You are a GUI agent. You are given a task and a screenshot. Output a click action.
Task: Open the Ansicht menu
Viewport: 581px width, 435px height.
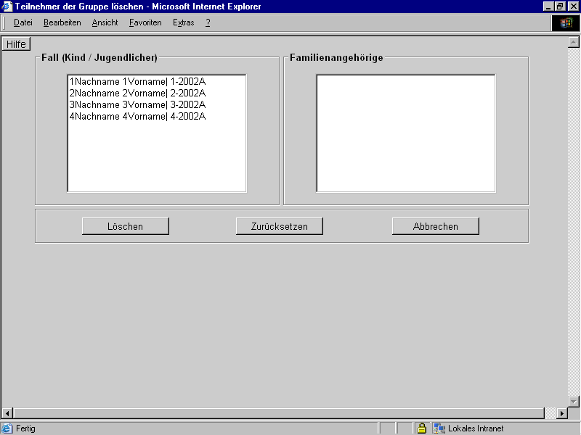tap(105, 22)
